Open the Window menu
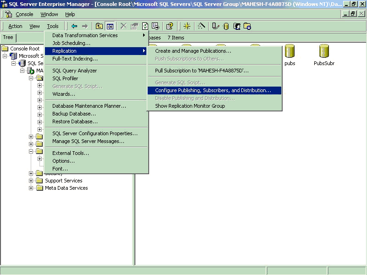 [49, 14]
